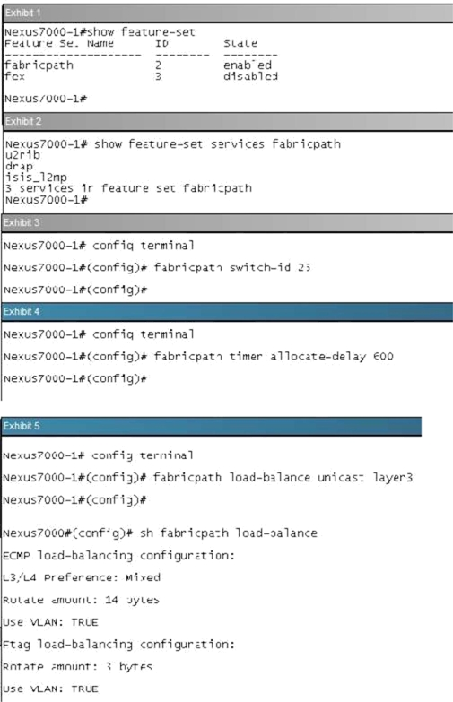This screenshot has width=453, height=702.
Task: Select the 'Rotate amount: 14 bytes' line
Action: coord(81,600)
